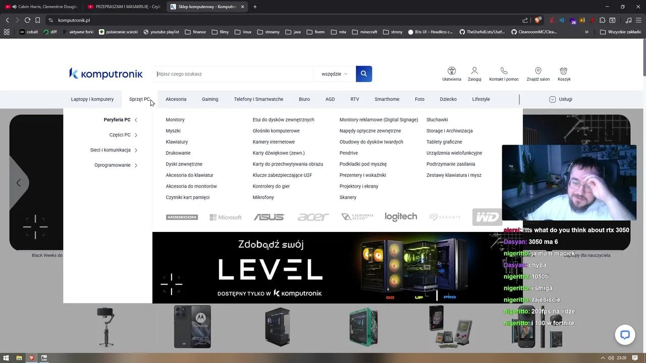Open Smarthome menu
This screenshot has height=363, width=646.
click(387, 99)
